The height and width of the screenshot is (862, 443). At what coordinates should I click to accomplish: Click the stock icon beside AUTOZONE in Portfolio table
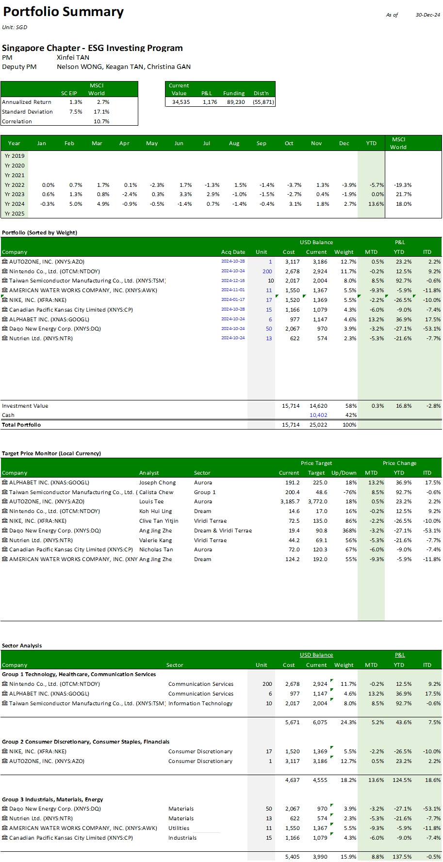[x=5, y=262]
